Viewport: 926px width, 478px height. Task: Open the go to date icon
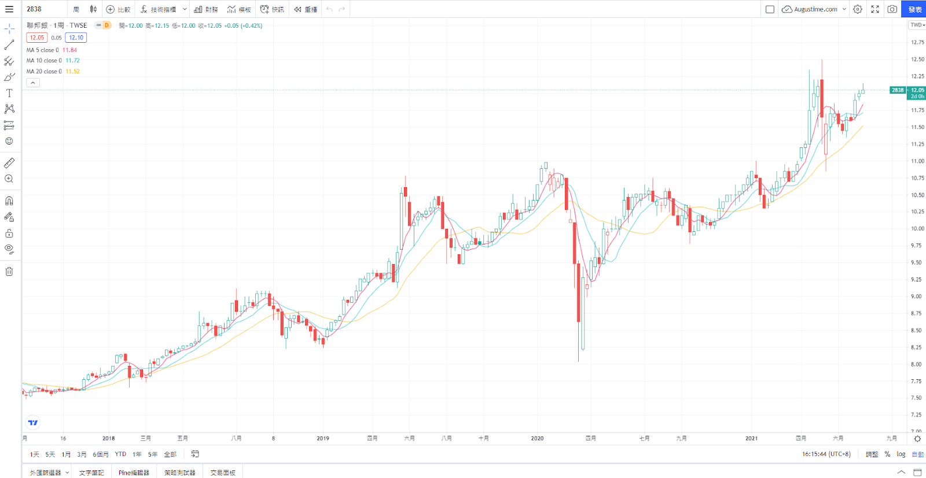coord(195,454)
